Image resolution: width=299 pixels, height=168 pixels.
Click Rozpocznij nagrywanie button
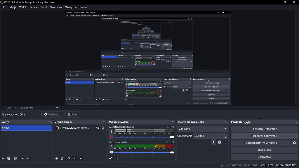264,136
